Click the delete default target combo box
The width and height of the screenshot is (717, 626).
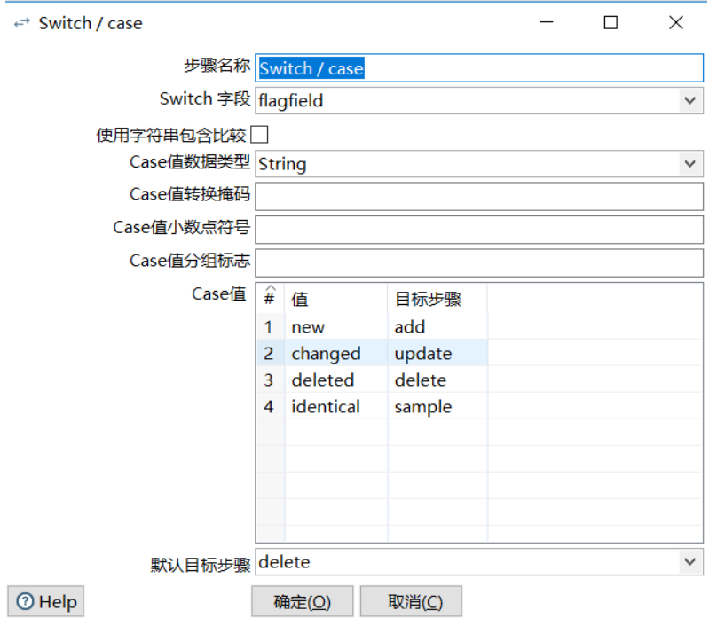(479, 561)
